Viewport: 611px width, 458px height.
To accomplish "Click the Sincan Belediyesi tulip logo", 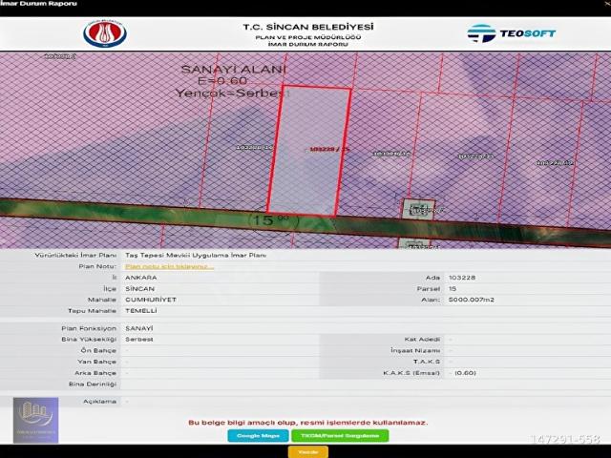I will click(x=105, y=34).
